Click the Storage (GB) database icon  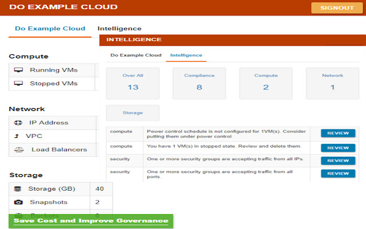[17, 189]
